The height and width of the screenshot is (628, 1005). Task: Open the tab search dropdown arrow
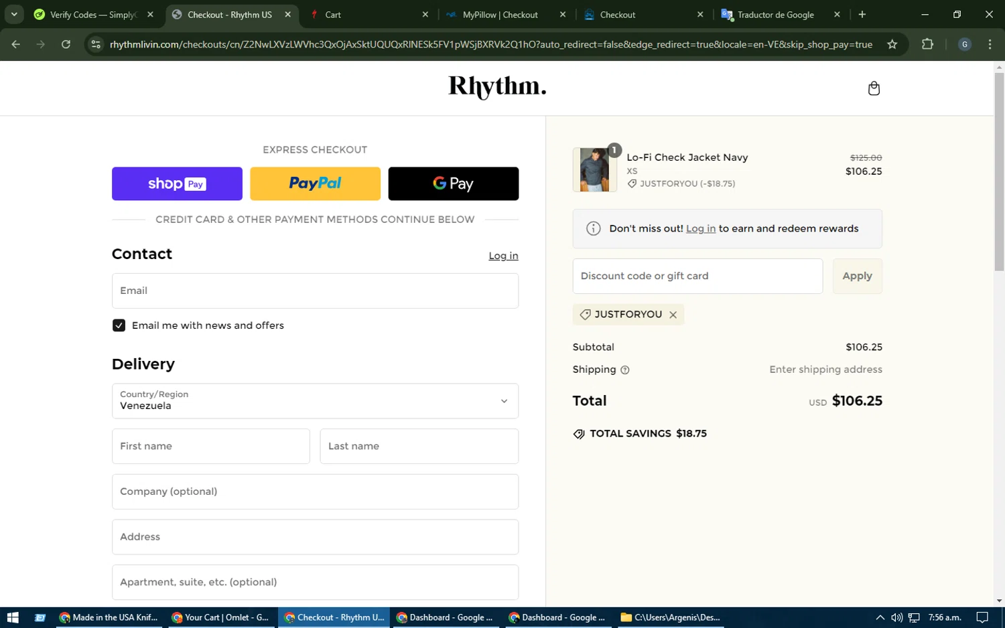[14, 14]
